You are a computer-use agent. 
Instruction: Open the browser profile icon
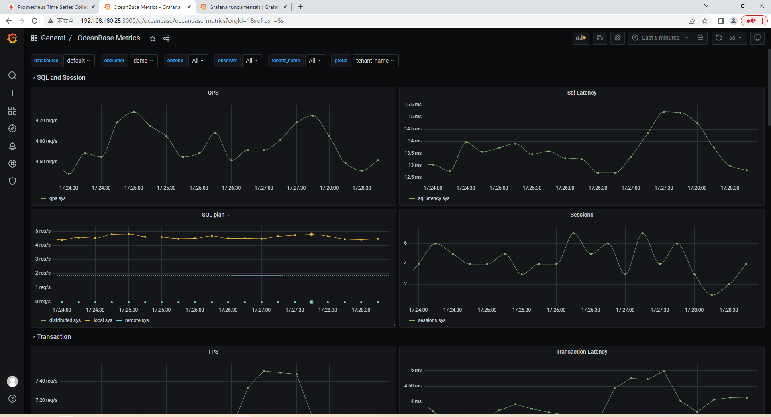(x=734, y=21)
